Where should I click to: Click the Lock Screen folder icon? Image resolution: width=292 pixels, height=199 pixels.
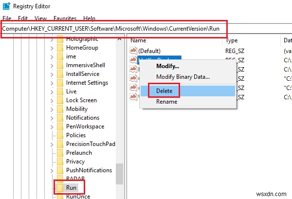60,100
